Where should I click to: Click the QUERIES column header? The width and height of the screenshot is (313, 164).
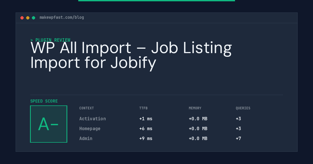(243, 108)
